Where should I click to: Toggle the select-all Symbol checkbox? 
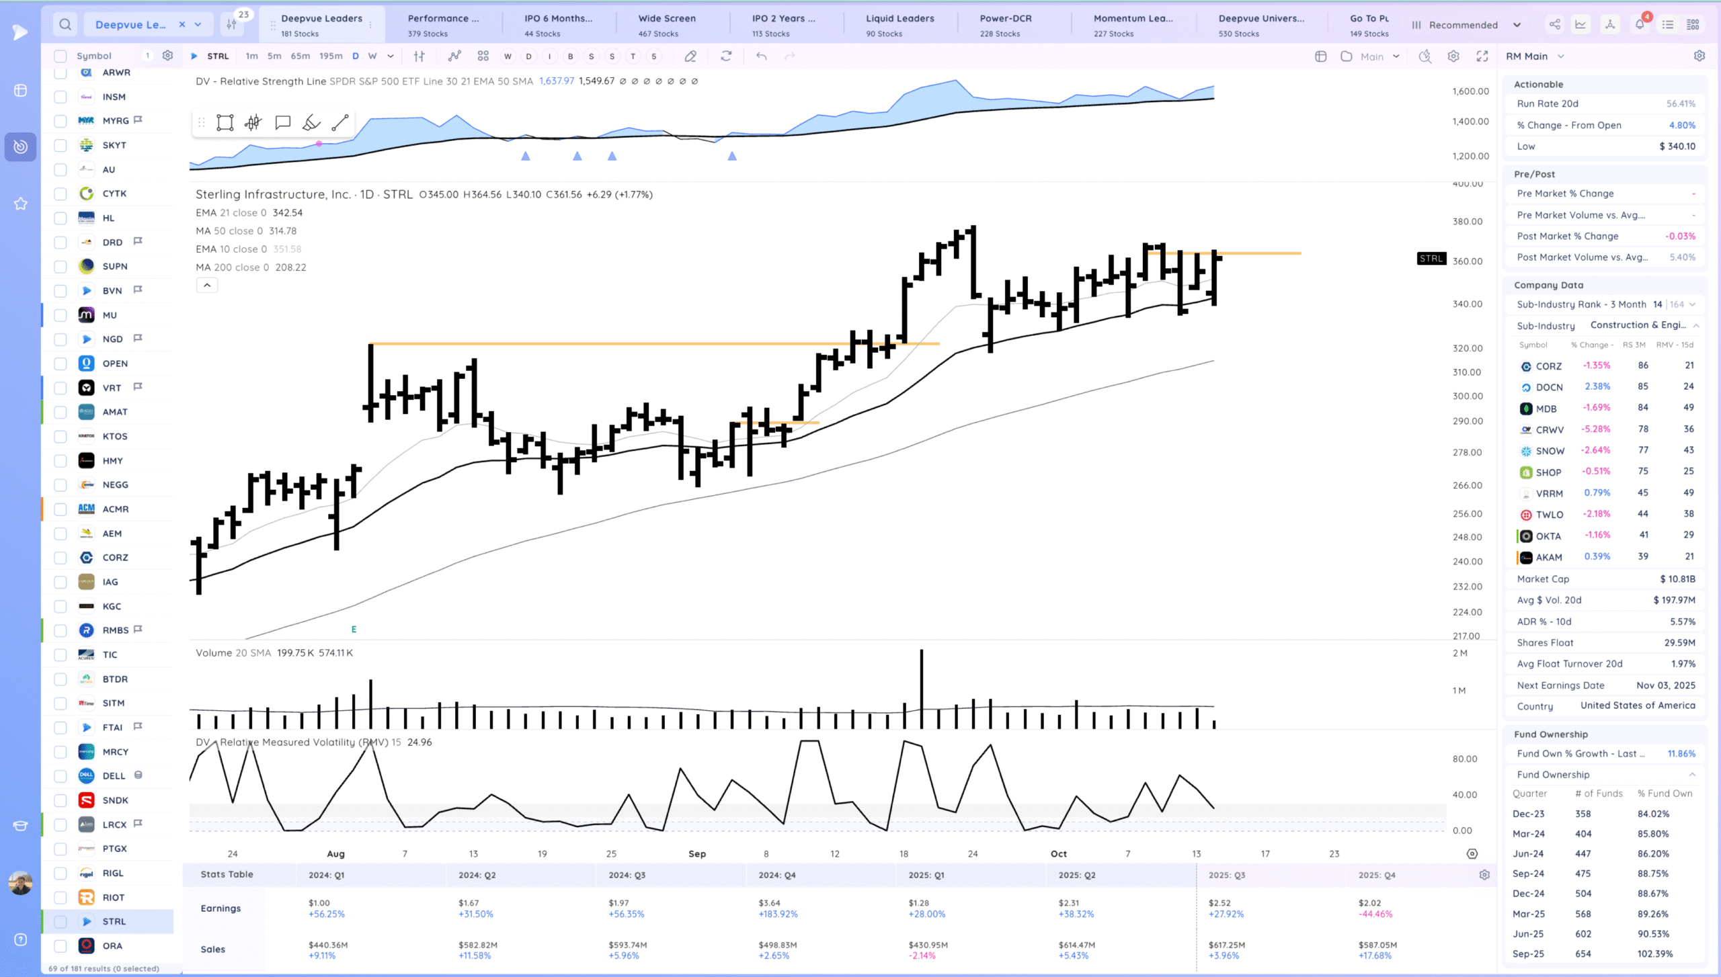click(x=61, y=56)
